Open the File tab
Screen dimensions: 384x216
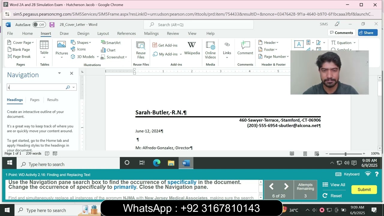tap(10, 33)
